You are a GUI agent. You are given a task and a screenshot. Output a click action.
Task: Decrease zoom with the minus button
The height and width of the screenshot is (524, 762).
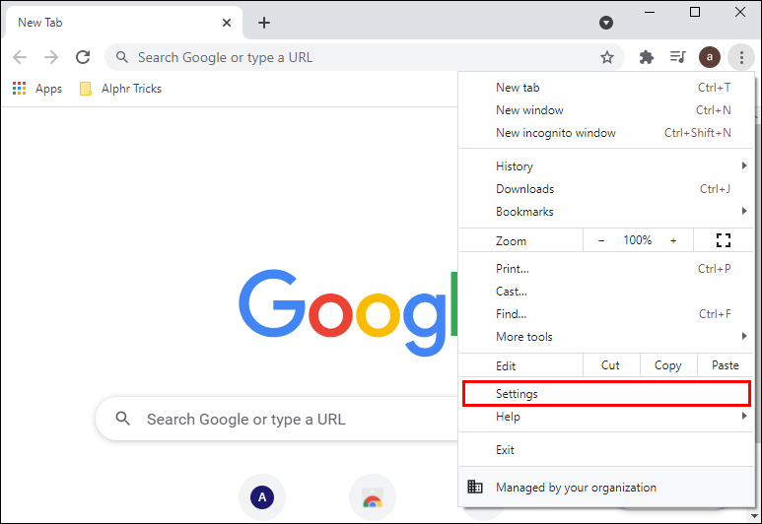click(601, 240)
